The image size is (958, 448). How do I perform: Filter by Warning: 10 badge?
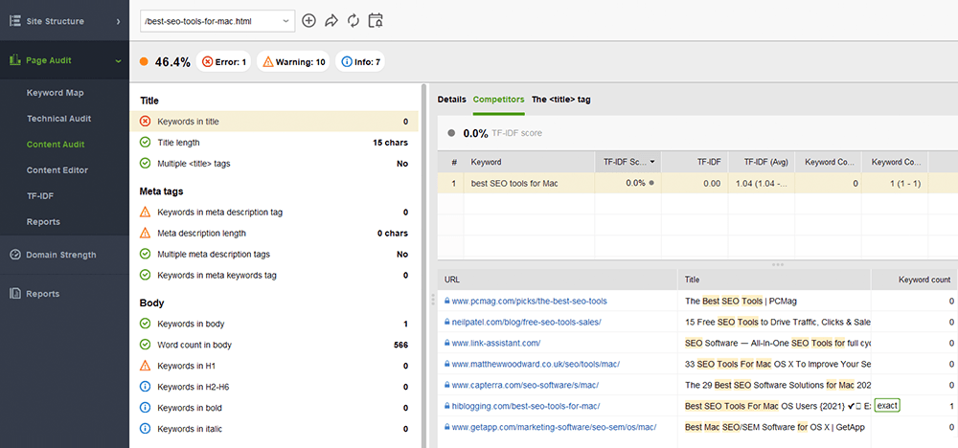click(292, 61)
